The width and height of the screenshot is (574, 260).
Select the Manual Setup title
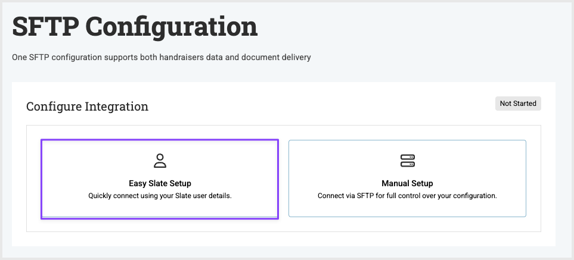pyautogui.click(x=407, y=183)
